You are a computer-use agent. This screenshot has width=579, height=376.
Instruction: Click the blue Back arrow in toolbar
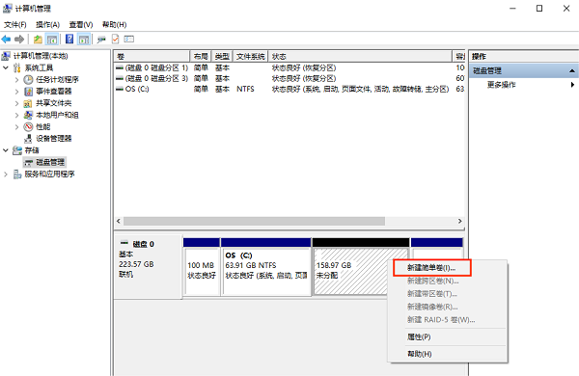[x=6, y=40]
